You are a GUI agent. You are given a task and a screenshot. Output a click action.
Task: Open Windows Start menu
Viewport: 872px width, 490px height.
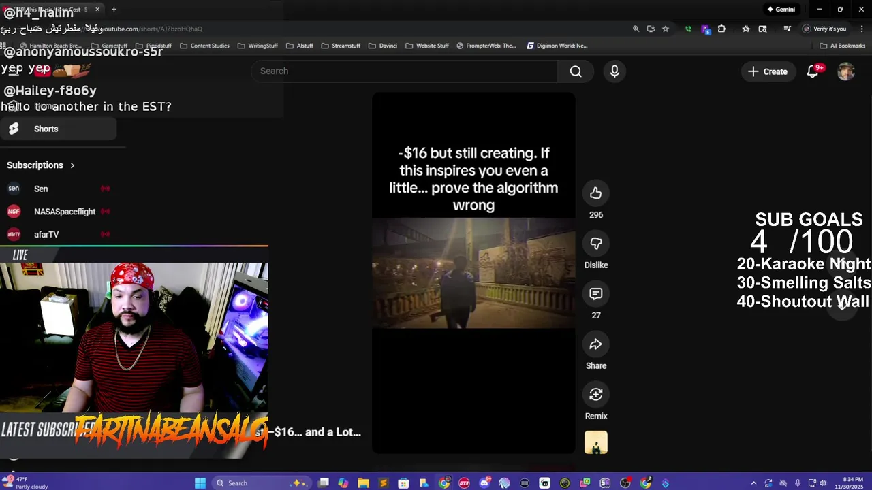(200, 483)
